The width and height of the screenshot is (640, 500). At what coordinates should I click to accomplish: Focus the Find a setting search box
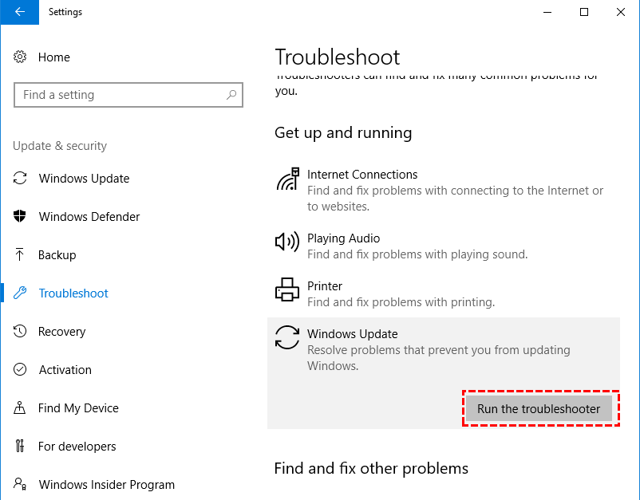(x=120, y=95)
